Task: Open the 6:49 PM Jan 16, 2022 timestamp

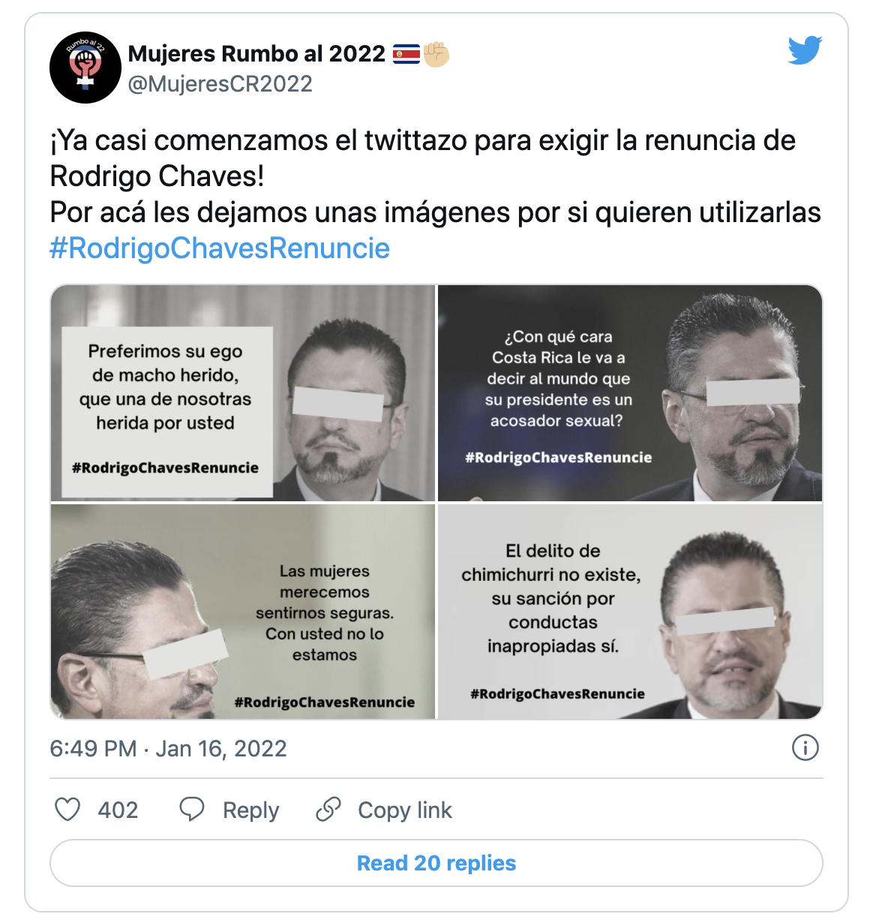Action: coord(168,749)
